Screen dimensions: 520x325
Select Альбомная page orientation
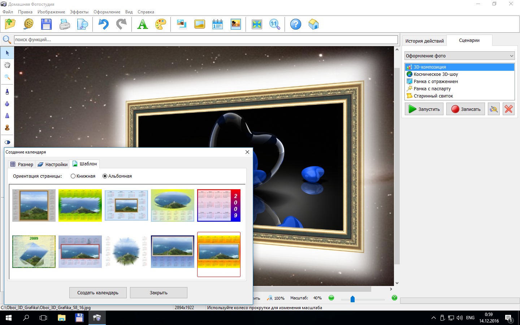(105, 176)
